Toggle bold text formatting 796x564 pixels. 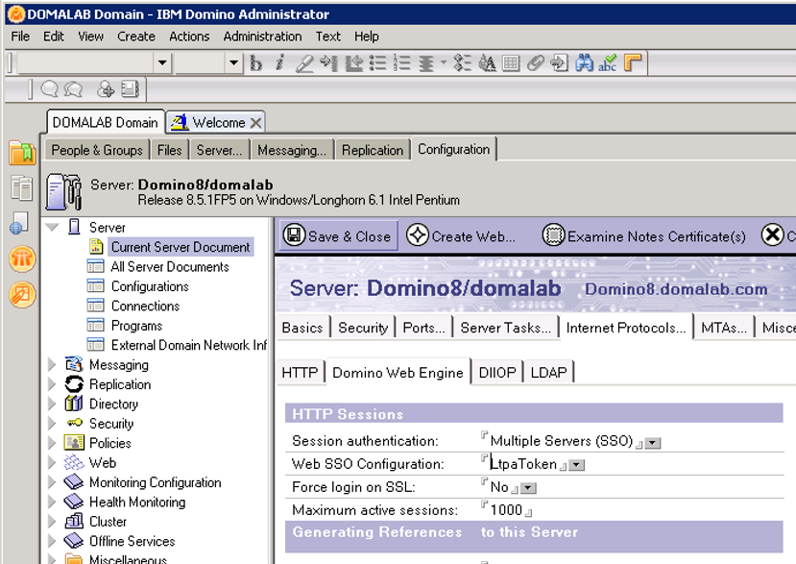256,63
